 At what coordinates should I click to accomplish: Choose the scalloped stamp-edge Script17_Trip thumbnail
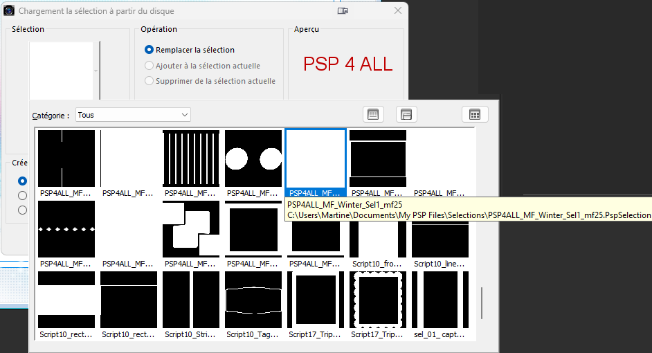pyautogui.click(x=378, y=300)
